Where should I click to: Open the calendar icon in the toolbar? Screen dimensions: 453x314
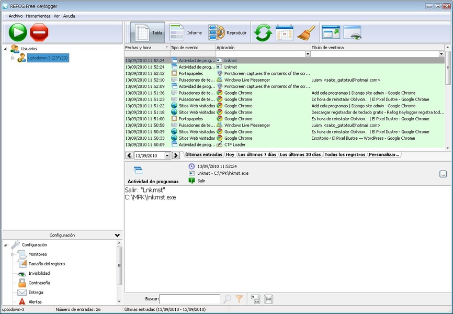coord(284,33)
